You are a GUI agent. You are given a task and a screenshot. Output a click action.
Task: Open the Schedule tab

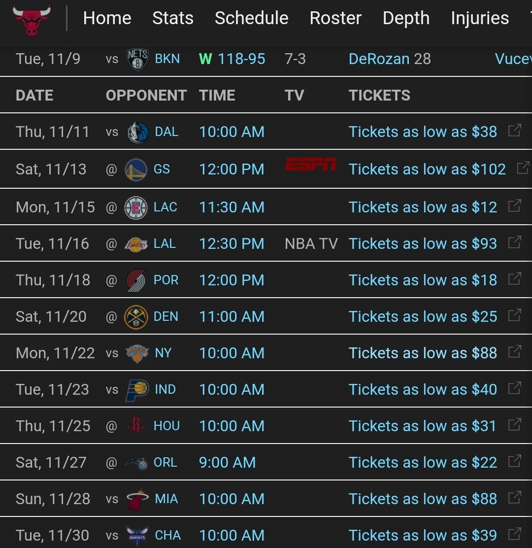coord(251,18)
